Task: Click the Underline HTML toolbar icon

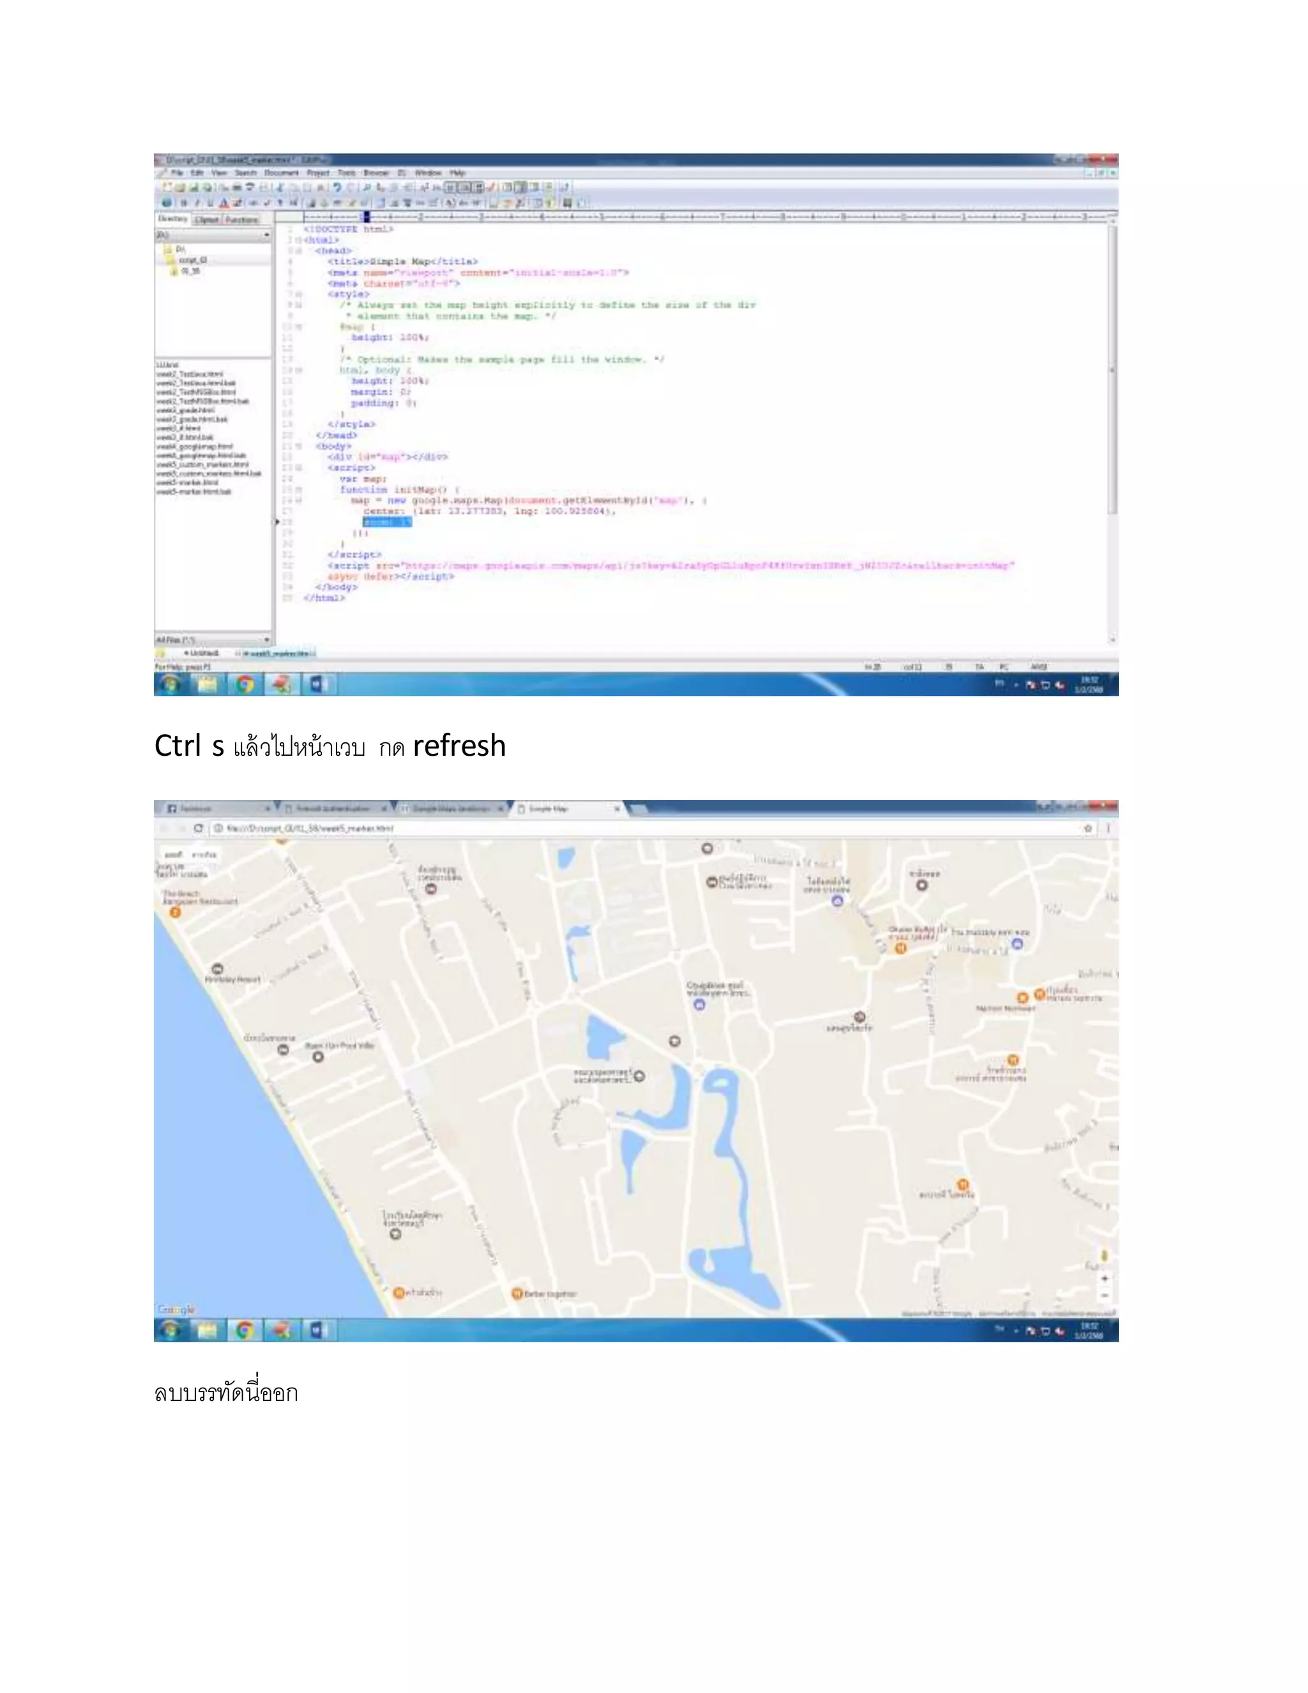Action: click(x=210, y=203)
